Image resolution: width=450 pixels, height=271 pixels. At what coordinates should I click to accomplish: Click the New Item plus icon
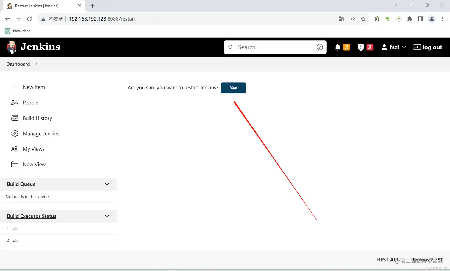tap(15, 87)
